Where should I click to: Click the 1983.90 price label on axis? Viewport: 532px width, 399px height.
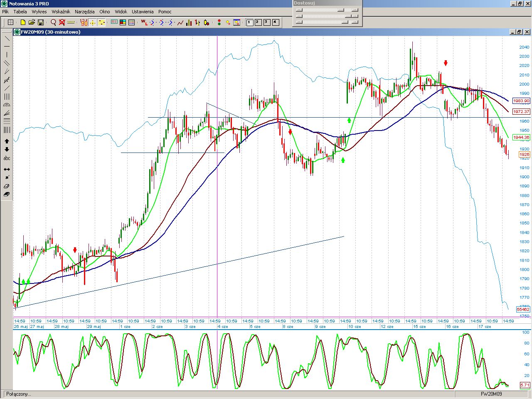click(521, 101)
